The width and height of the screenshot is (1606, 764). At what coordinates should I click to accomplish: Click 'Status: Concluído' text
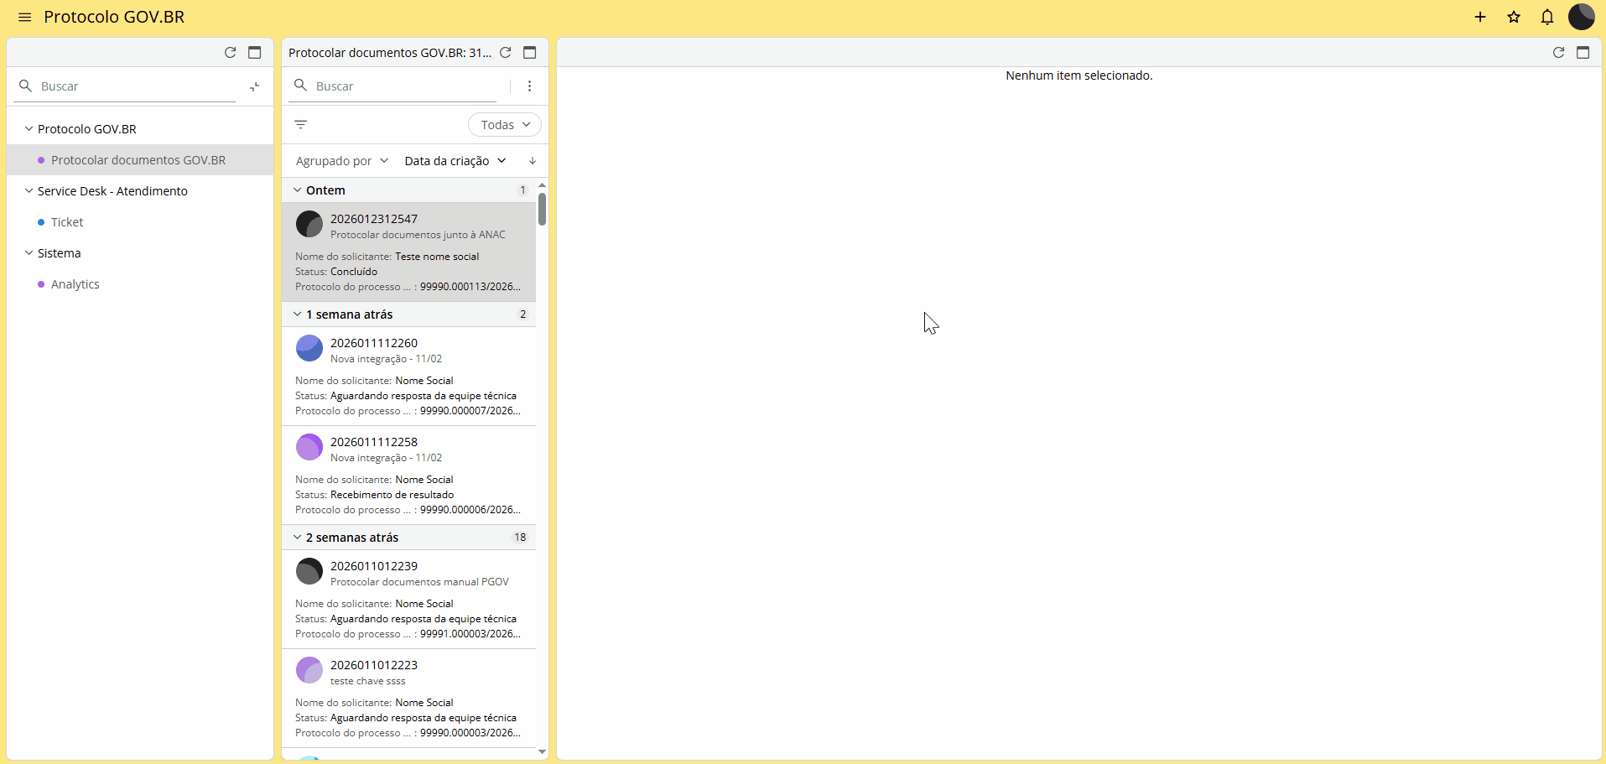click(336, 272)
